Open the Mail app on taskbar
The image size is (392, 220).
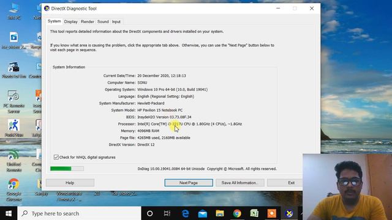203,213
